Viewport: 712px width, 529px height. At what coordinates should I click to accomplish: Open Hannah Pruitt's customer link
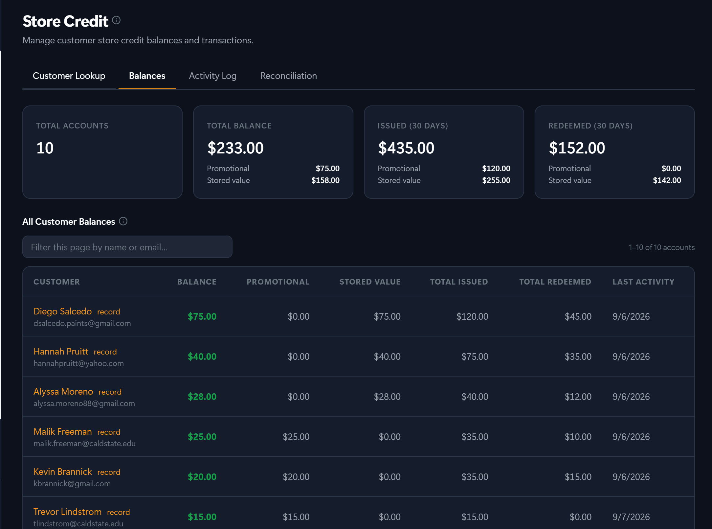pos(61,351)
